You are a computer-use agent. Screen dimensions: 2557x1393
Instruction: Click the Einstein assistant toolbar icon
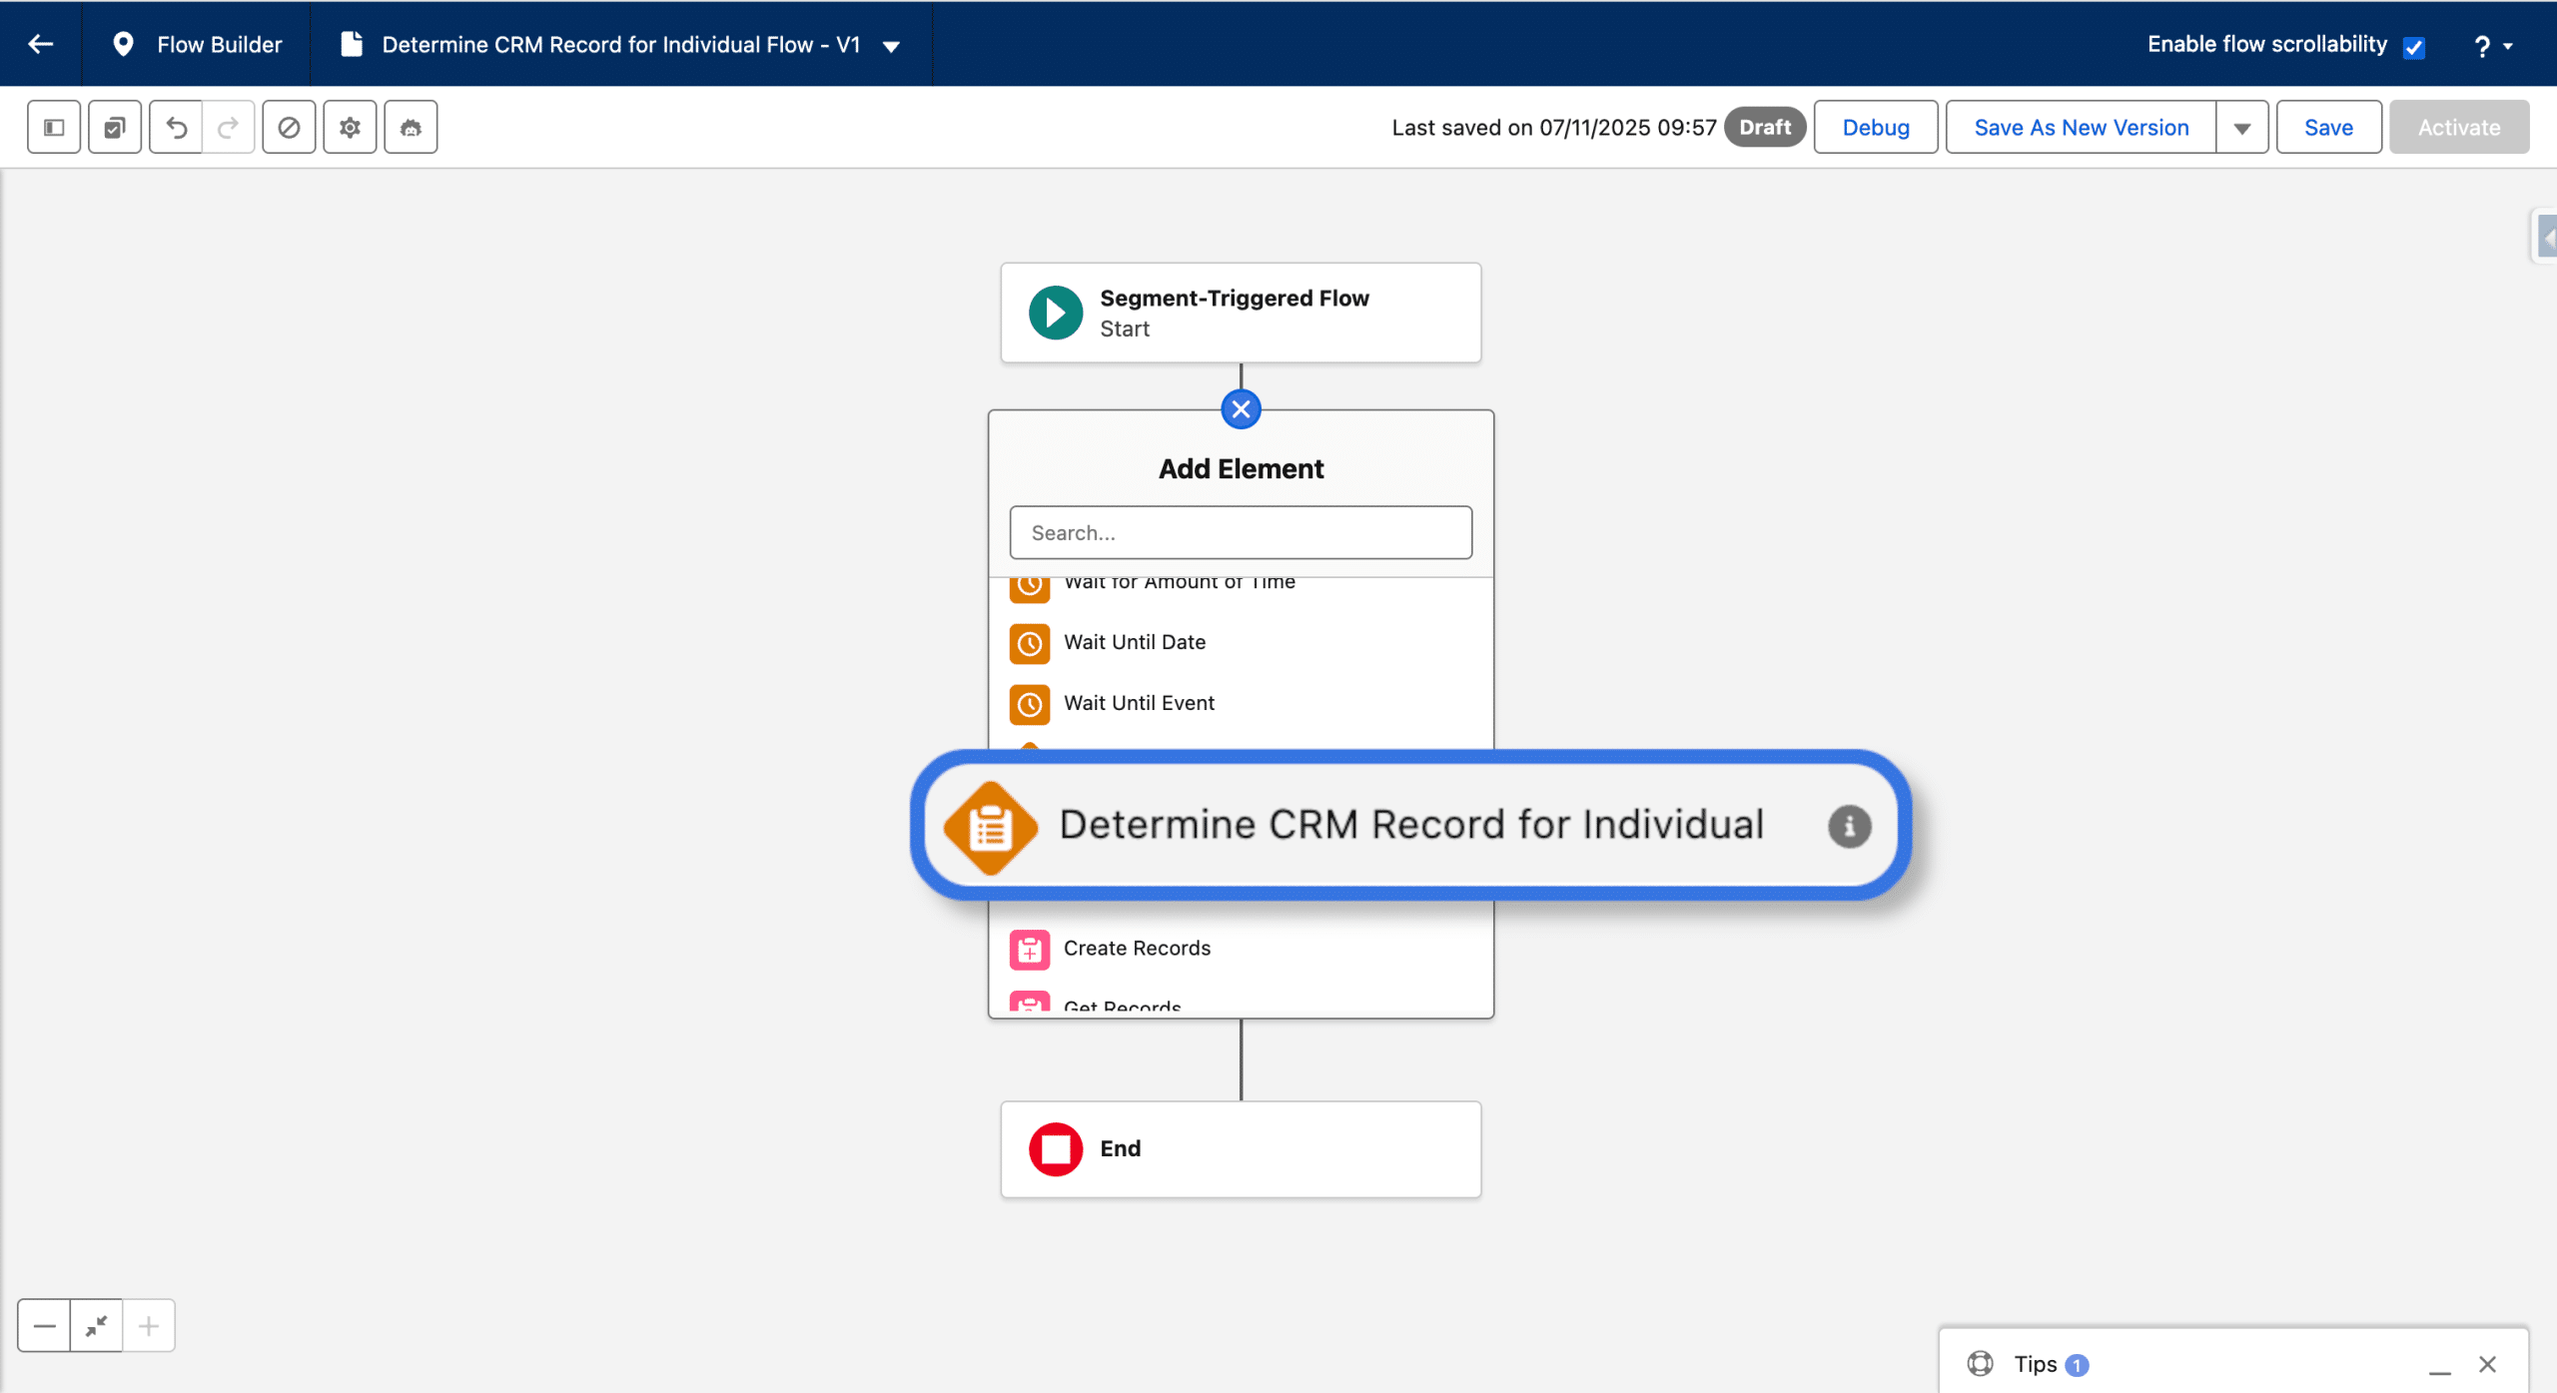[411, 127]
